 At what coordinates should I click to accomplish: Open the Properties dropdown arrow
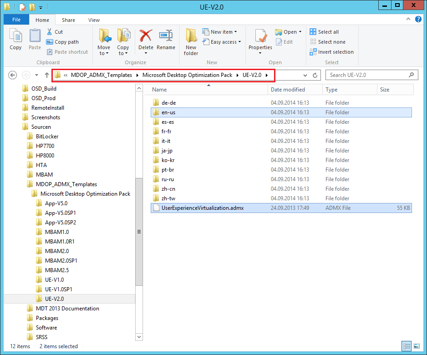click(260, 53)
